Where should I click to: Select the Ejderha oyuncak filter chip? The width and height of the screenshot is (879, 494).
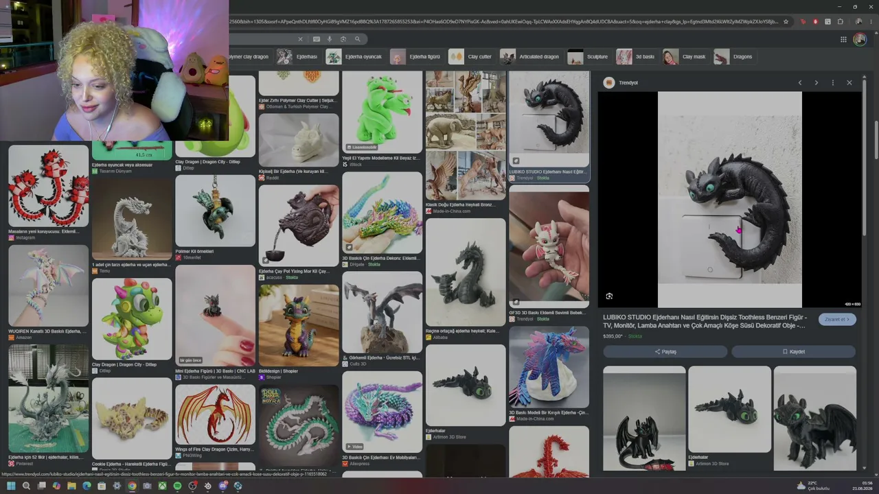354,56
